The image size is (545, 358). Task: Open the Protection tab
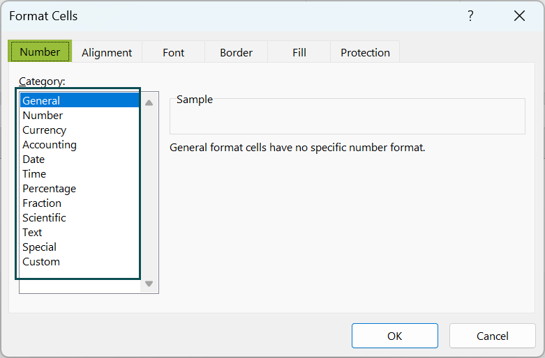[365, 52]
